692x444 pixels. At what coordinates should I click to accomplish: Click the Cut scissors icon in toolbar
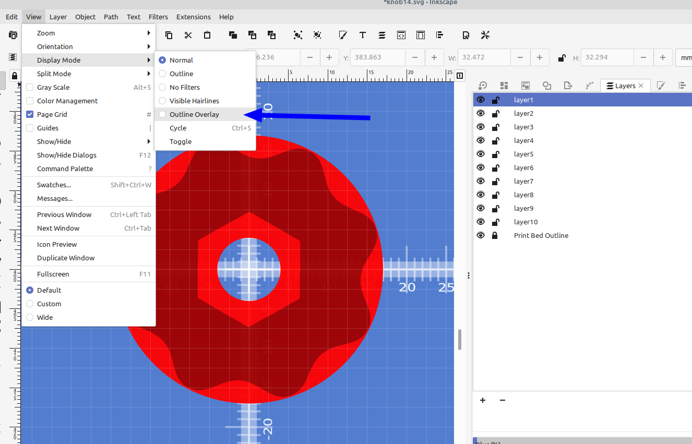pos(188,35)
